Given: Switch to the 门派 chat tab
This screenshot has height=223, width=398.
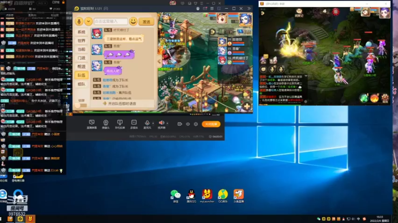Looking at the screenshot, I should (82, 58).
